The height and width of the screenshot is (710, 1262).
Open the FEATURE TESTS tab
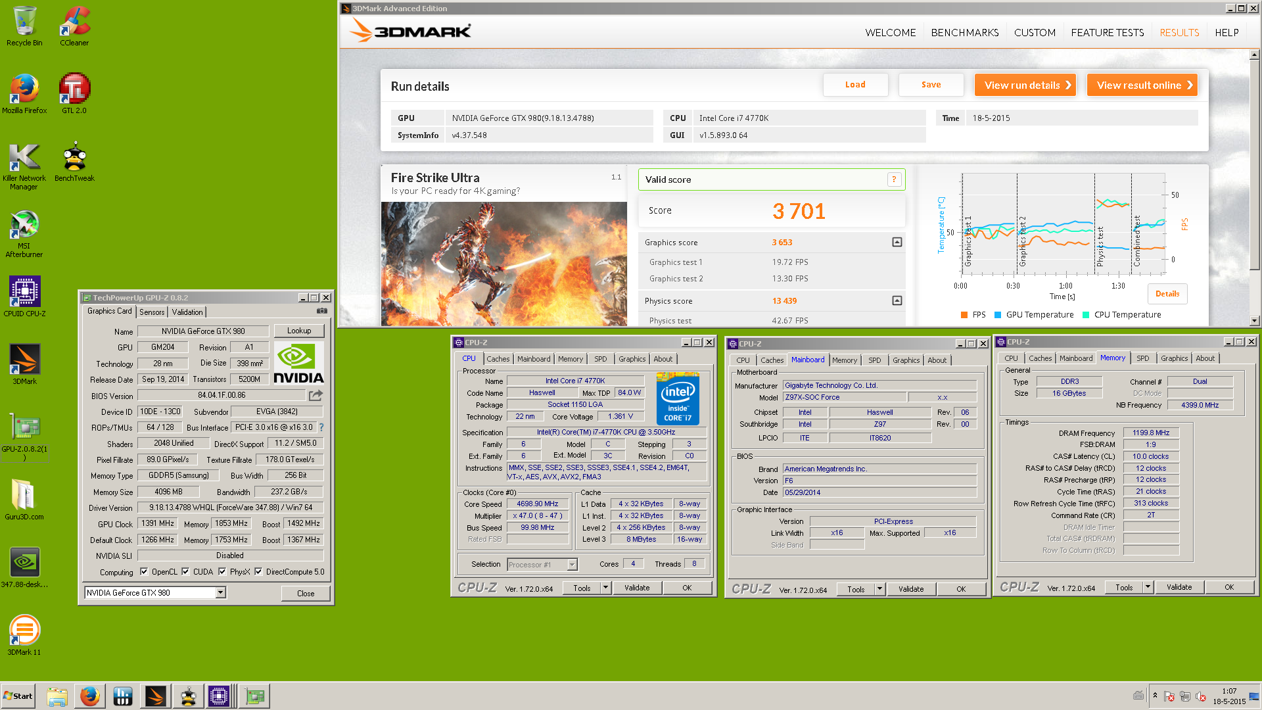tap(1107, 32)
